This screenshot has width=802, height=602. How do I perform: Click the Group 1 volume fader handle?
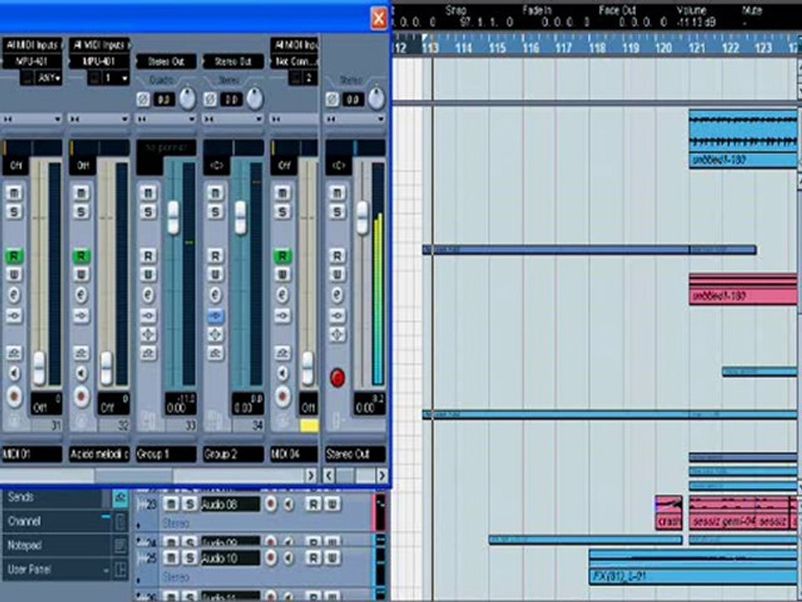174,217
